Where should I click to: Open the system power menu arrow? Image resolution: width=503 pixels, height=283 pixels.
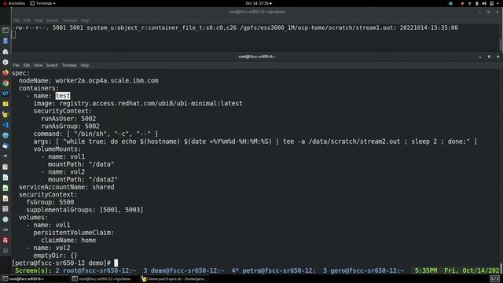498,3
